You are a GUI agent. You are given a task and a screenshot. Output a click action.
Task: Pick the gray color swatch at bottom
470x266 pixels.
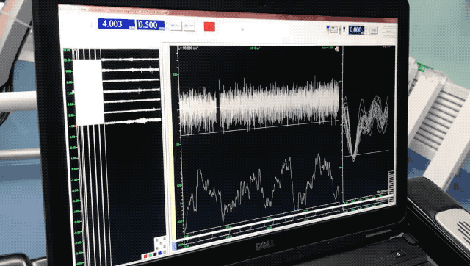coord(164,252)
